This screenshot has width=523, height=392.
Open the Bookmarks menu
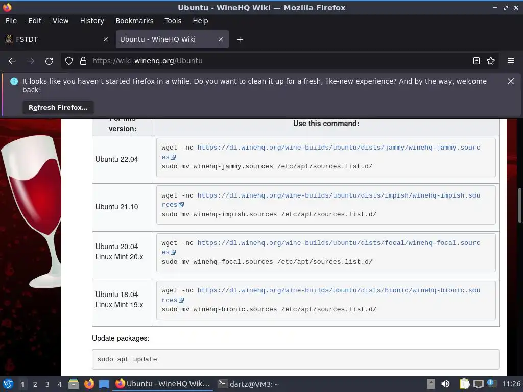point(134,21)
